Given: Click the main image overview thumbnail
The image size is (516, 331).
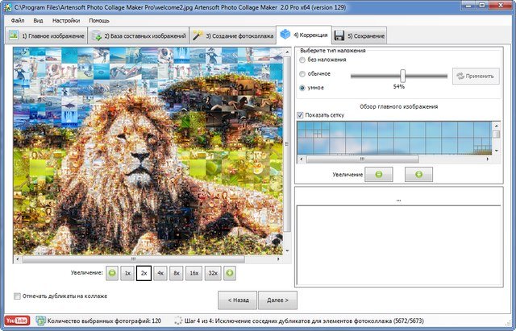Looking at the screenshot, I should 394,138.
